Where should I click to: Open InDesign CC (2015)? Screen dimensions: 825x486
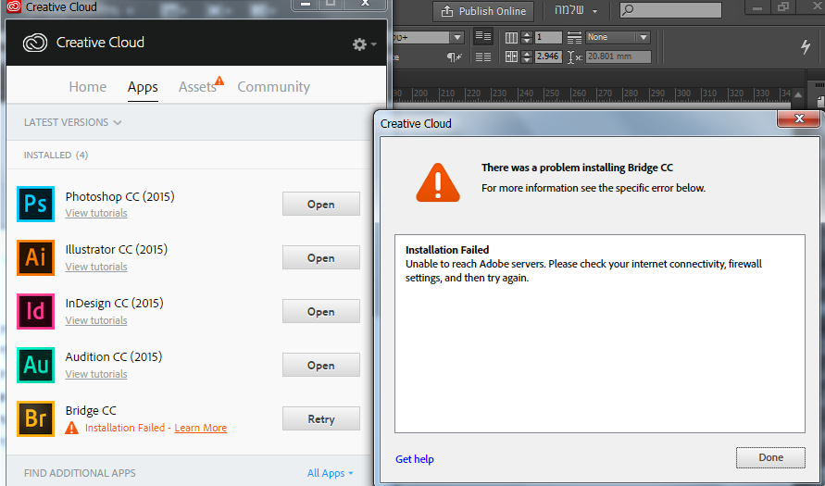pyautogui.click(x=321, y=311)
